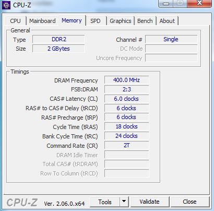
Task: Open the Mainboard tab
Action: (x=42, y=21)
